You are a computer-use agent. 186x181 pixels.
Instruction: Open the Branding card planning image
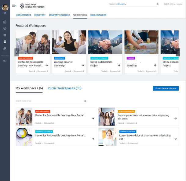click(x=141, y=42)
